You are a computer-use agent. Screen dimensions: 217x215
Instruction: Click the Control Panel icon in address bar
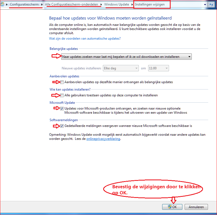pyautogui.click(x=2, y=5)
